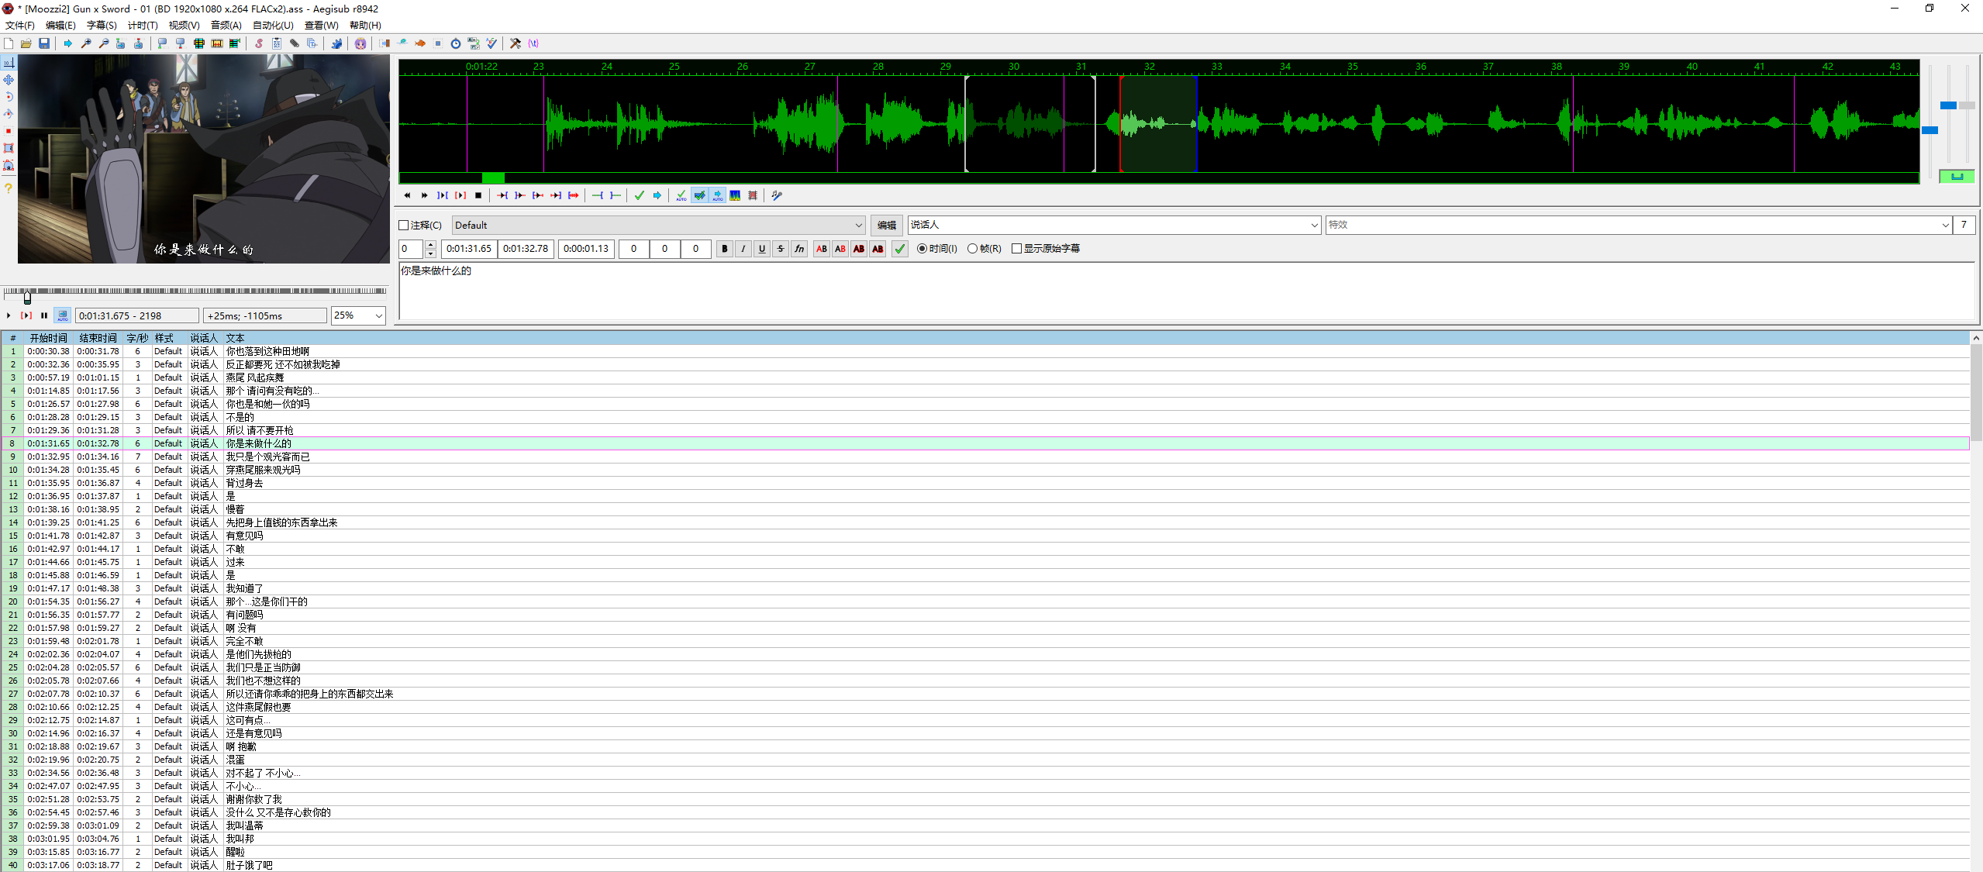Open the Properties clipboard icon
Viewport: 1983px width, 872px height.
(x=277, y=43)
